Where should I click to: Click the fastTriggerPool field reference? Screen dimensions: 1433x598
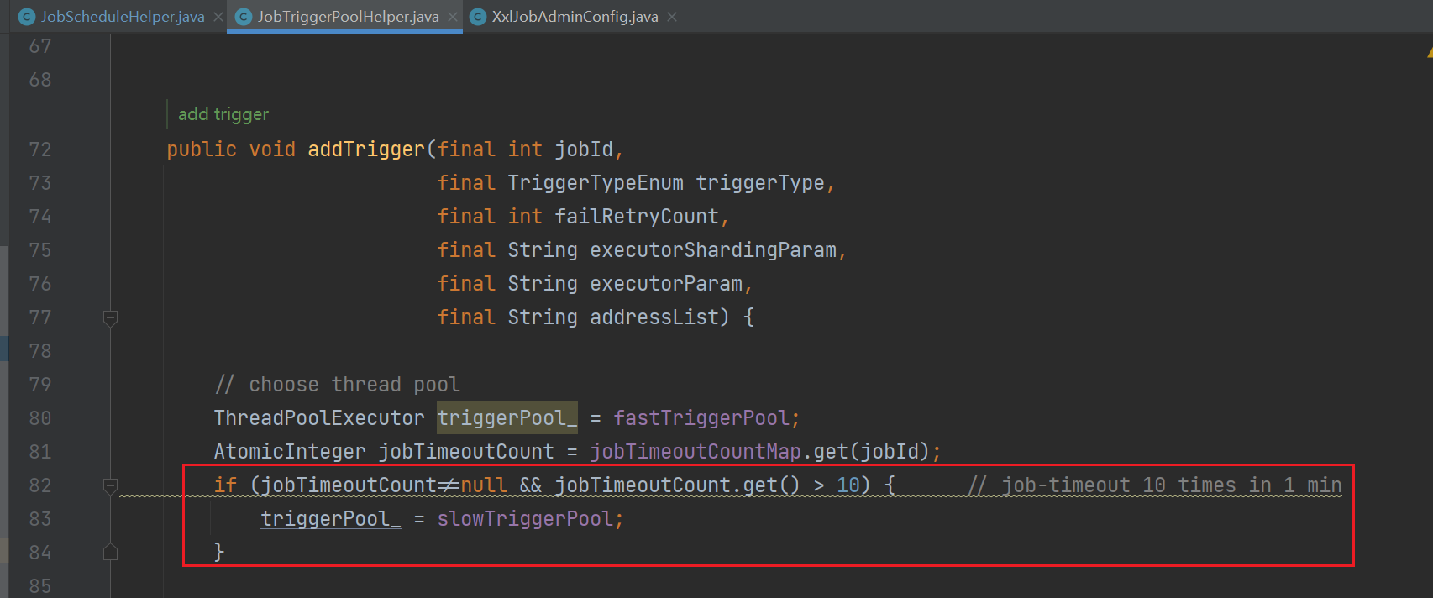click(x=701, y=418)
